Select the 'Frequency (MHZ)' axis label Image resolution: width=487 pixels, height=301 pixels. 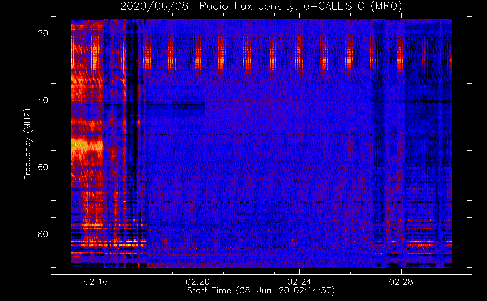(28, 145)
